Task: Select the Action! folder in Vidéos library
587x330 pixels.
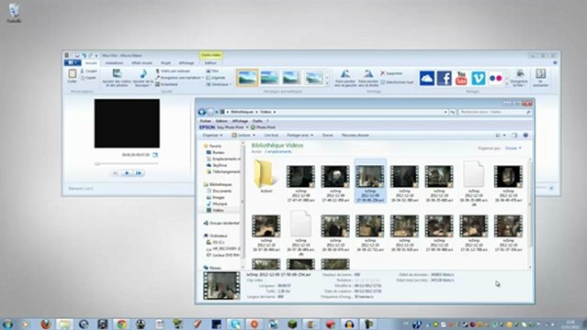Action: click(x=265, y=176)
